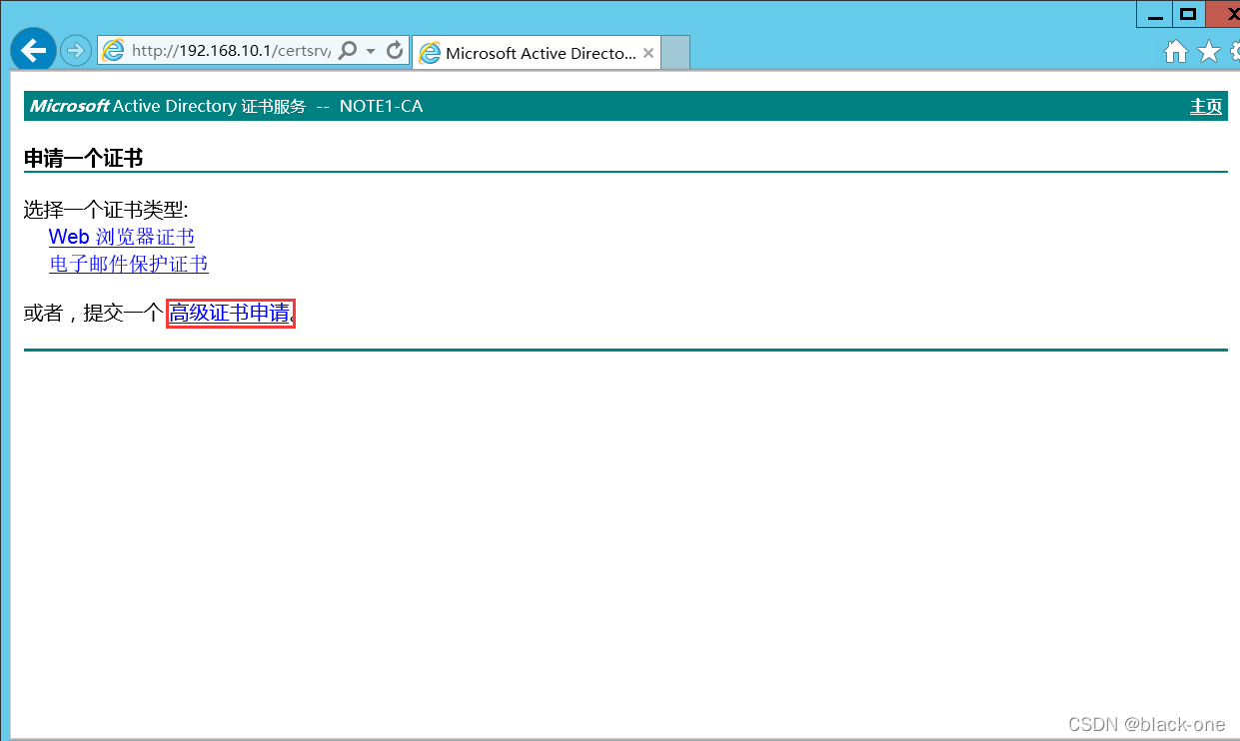Open the address bar dropdown arrow

pos(371,51)
